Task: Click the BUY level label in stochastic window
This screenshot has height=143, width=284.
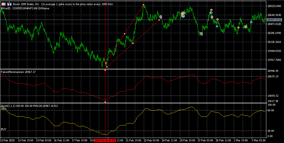Action: (x=3, y=129)
